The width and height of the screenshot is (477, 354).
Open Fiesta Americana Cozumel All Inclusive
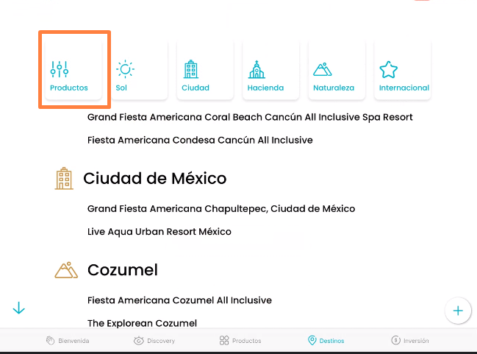(179, 300)
